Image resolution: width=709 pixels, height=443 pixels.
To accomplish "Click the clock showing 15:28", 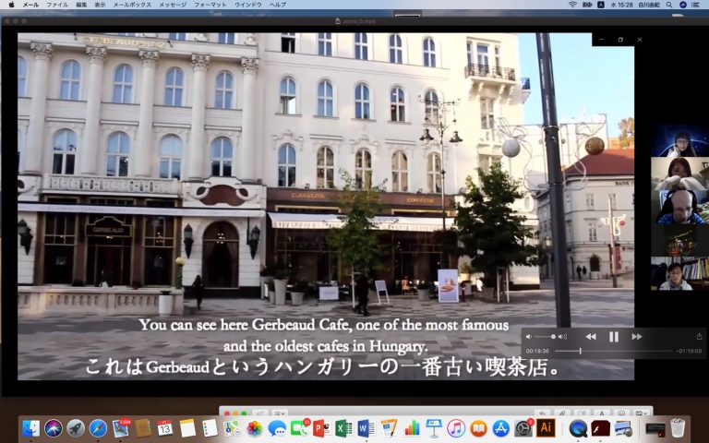I will tap(621, 5).
